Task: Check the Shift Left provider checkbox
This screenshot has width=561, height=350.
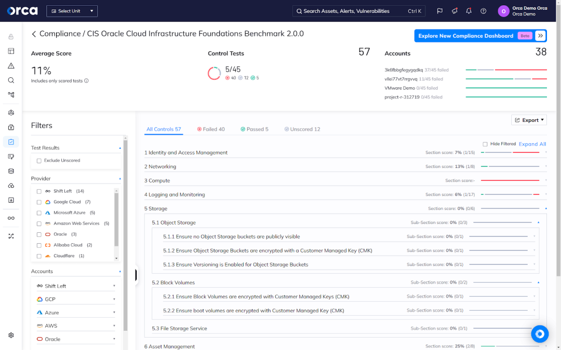Action: tap(39, 191)
